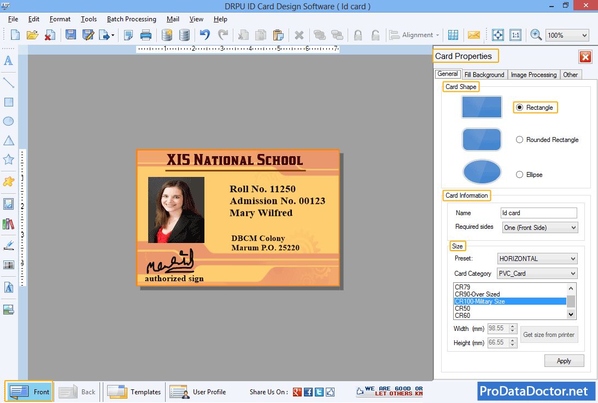This screenshot has width=598, height=403.
Task: Pick the Line drawing tool
Action: point(8,82)
